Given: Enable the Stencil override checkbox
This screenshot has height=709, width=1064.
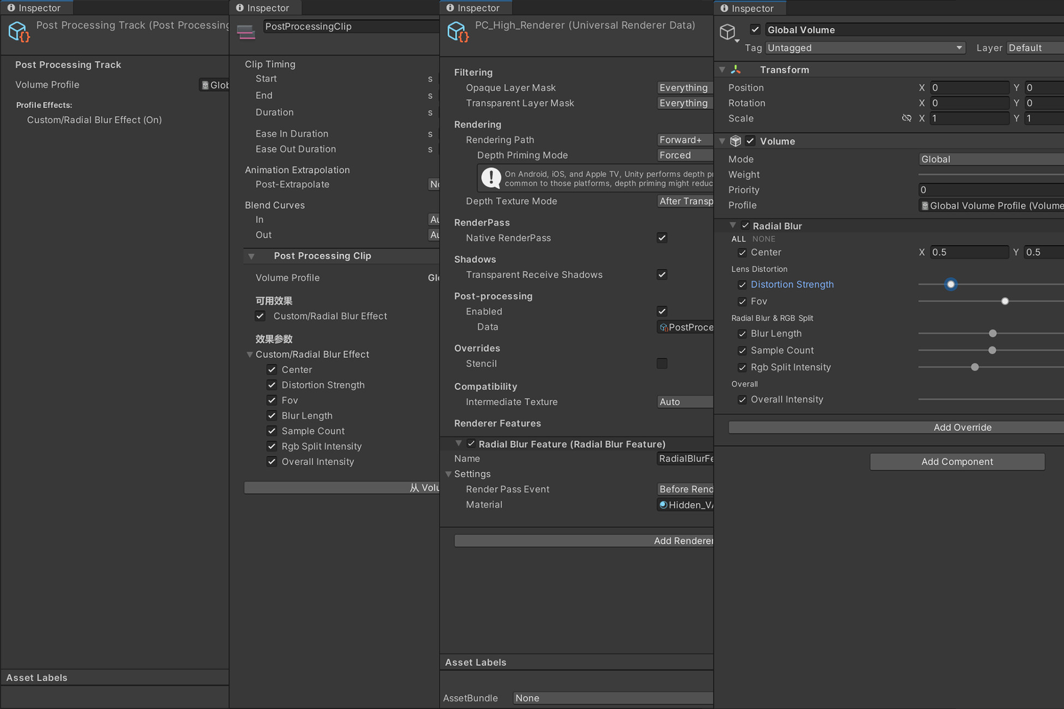Looking at the screenshot, I should coord(662,363).
